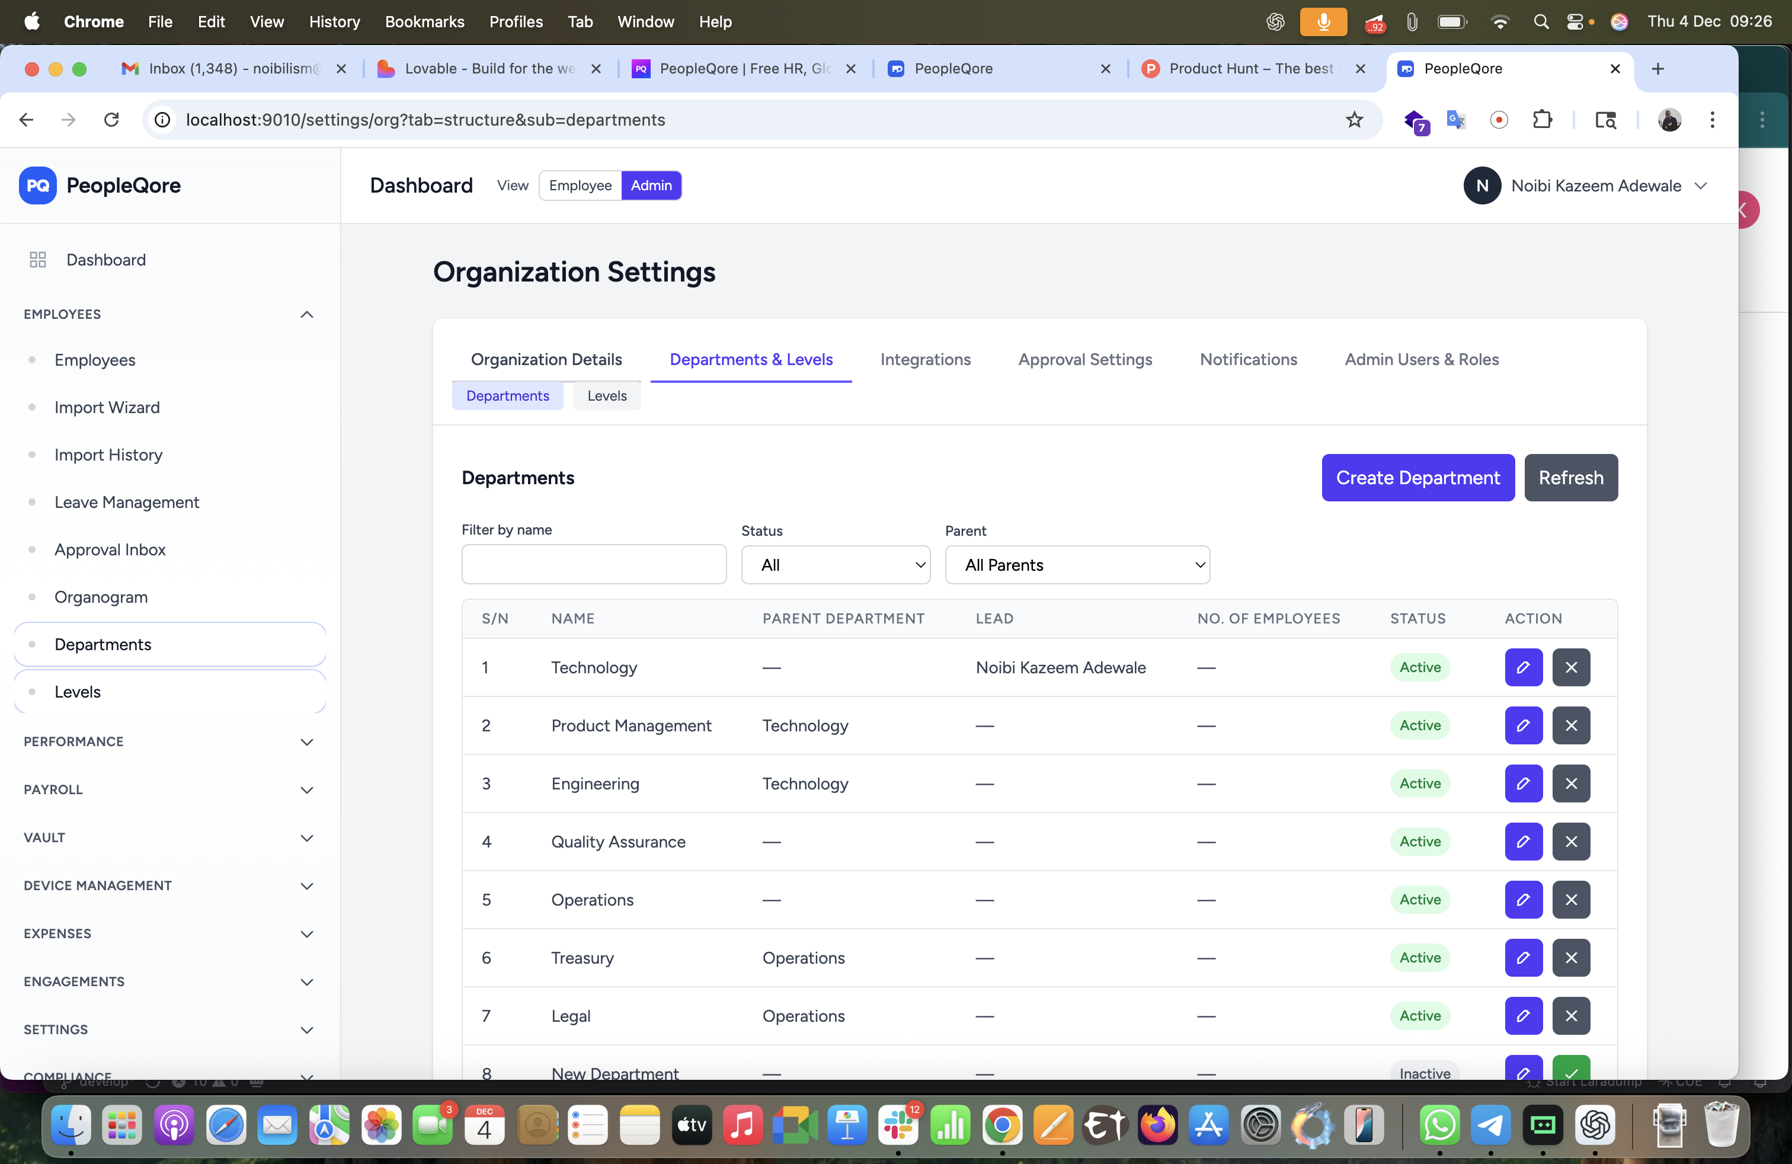Activate New Department with green checkmark
The height and width of the screenshot is (1164, 1792).
tap(1570, 1069)
